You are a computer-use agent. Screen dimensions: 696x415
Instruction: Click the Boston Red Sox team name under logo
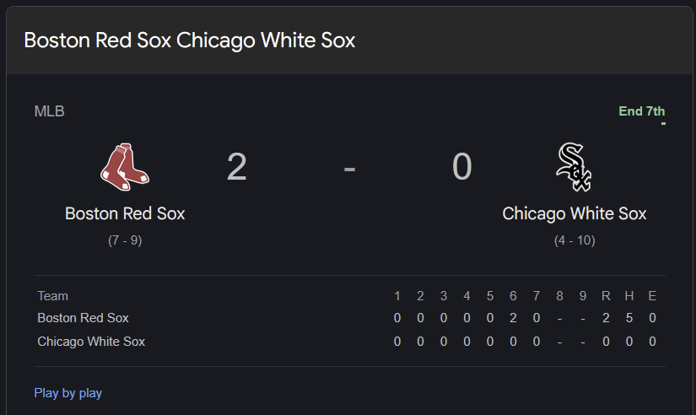click(125, 213)
